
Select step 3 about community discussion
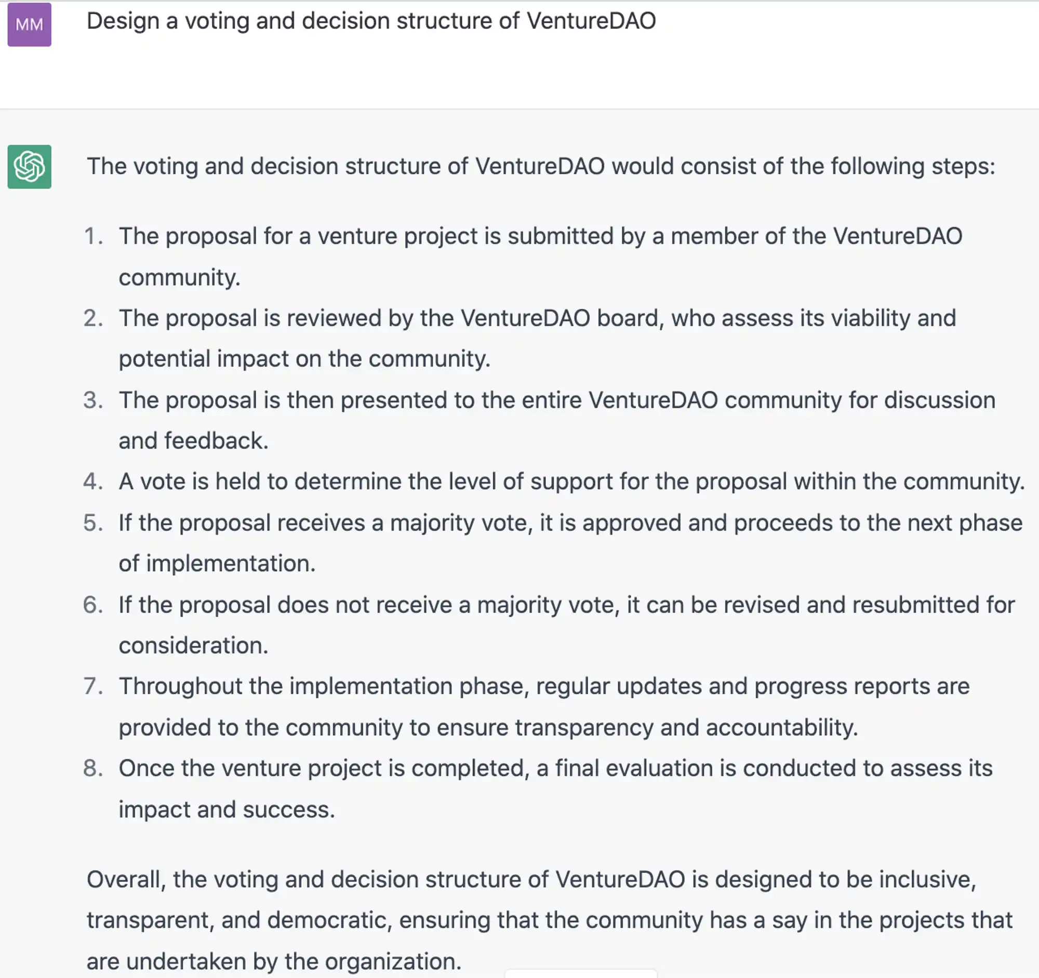(x=556, y=420)
